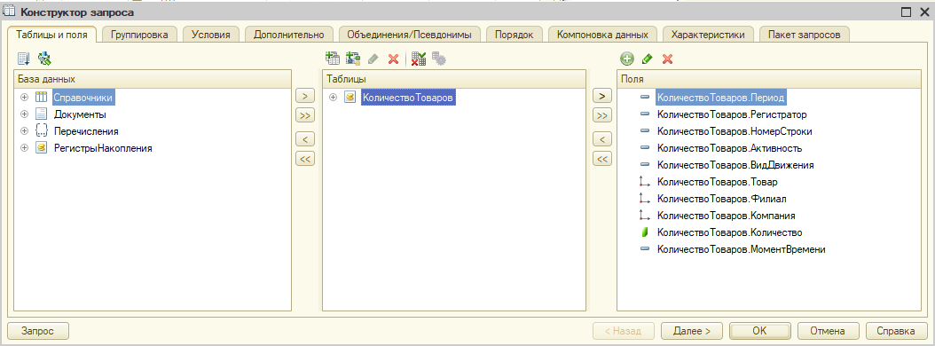Switch to the Характеристики tab
Viewport: 935px width, 346px height.
point(708,35)
